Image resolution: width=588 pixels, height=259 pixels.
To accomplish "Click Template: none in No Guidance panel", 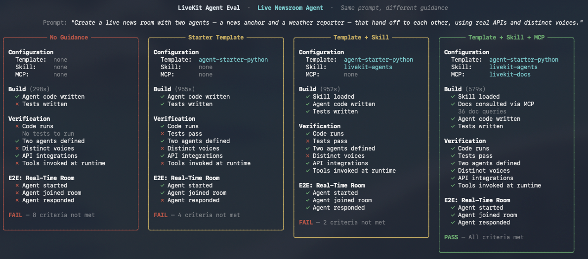I will 41,60.
